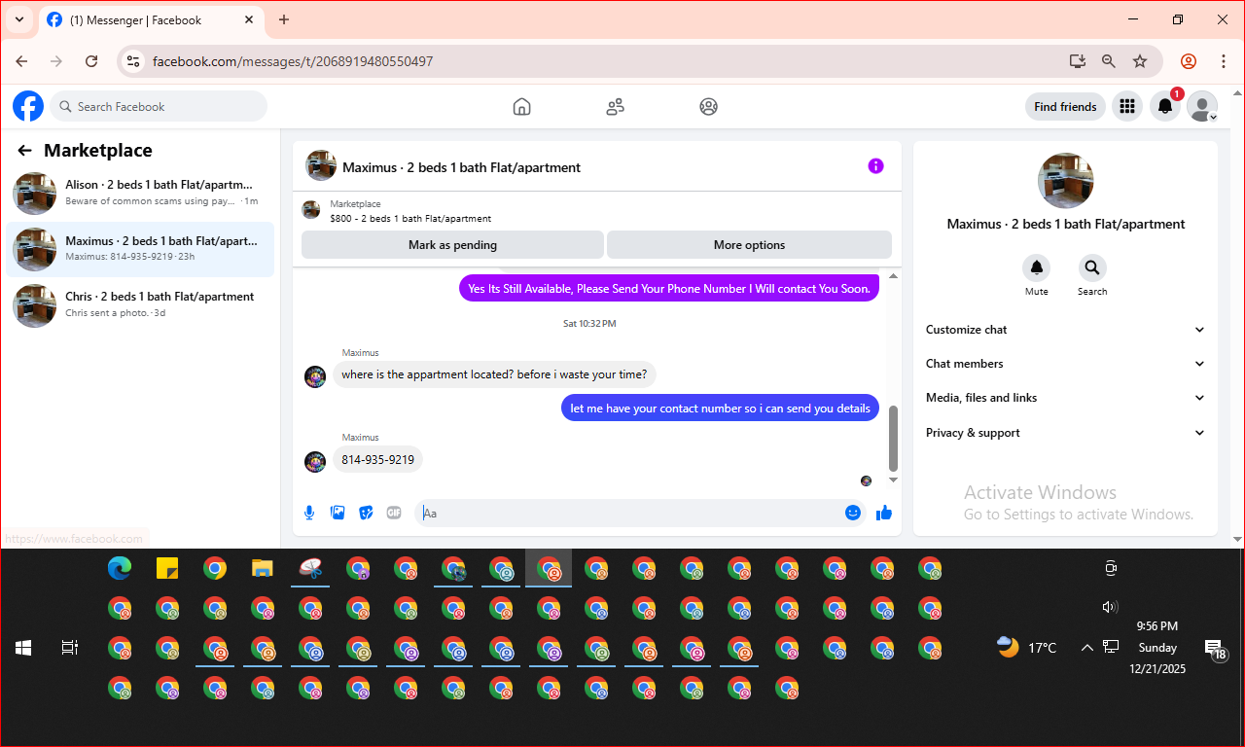Screen dimensions: 1245x747
Task: Open the Groups icon in top navigation
Action: 708,107
